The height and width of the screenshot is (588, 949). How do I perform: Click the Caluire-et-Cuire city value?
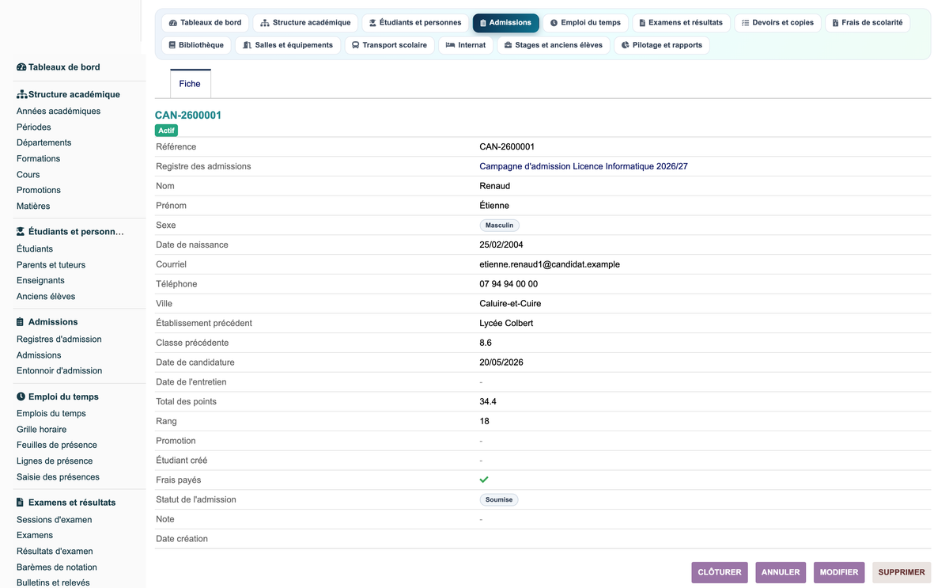coord(510,304)
